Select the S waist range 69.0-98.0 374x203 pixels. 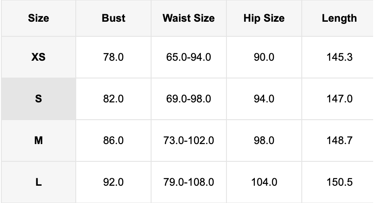coord(188,99)
